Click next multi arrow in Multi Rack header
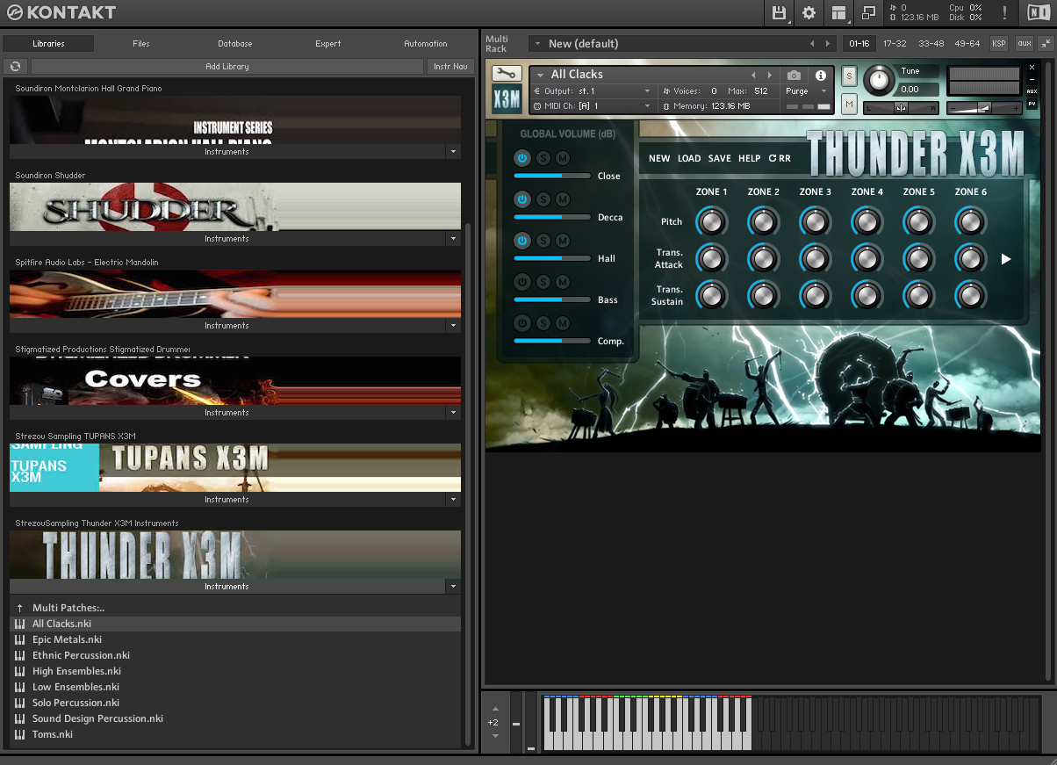 [x=828, y=44]
